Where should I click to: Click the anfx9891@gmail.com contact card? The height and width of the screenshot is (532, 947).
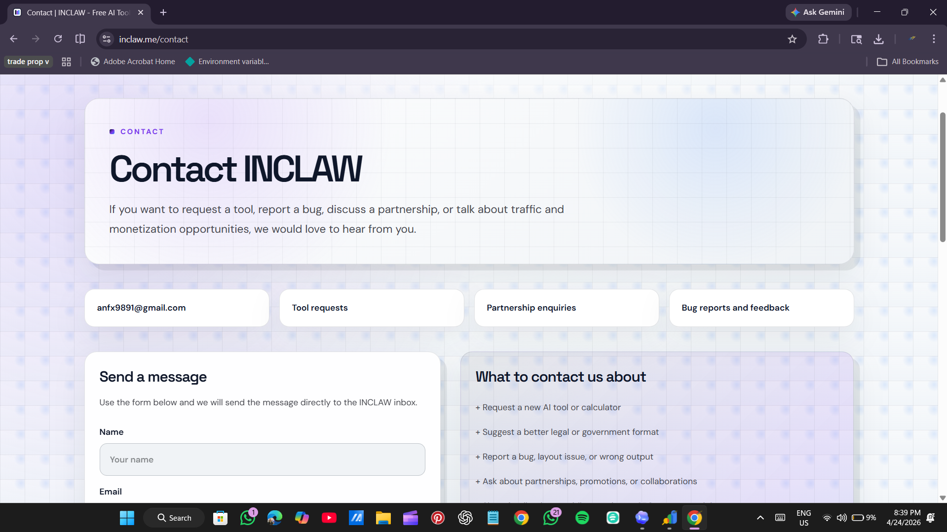[177, 308]
